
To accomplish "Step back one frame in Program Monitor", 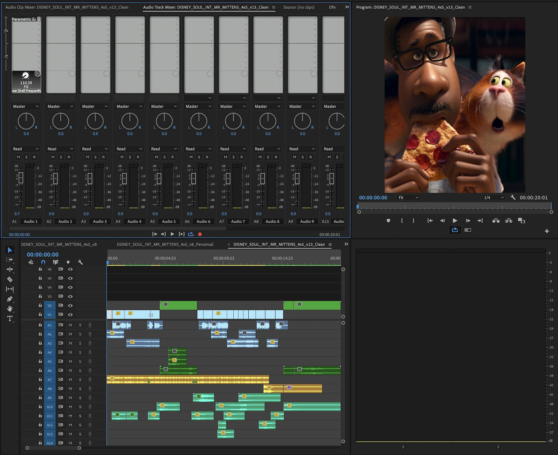I will pyautogui.click(x=442, y=221).
